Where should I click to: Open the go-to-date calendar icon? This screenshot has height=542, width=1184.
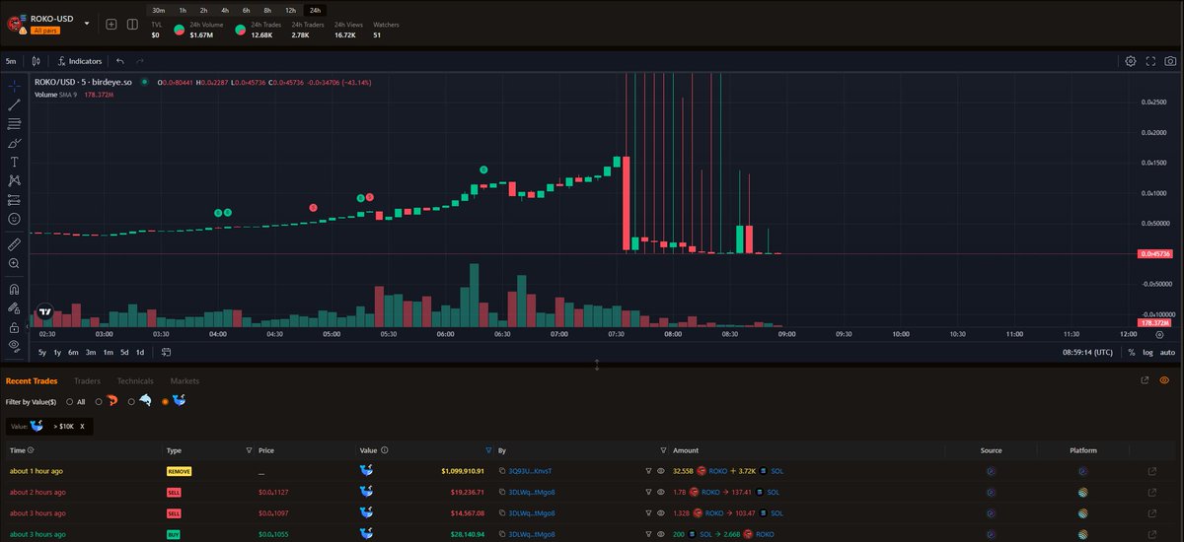click(167, 352)
